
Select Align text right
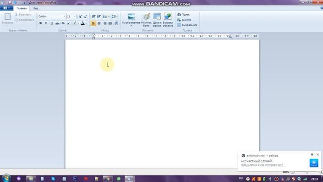click(x=104, y=23)
